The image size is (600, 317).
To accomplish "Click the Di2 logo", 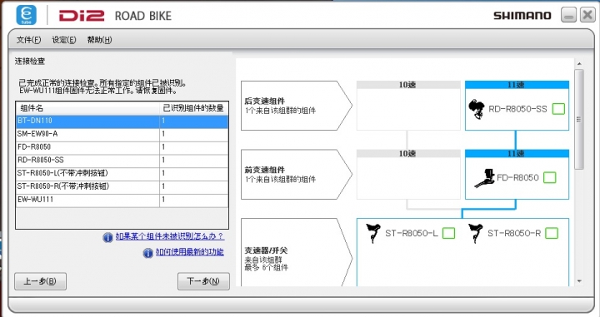I will [x=82, y=16].
